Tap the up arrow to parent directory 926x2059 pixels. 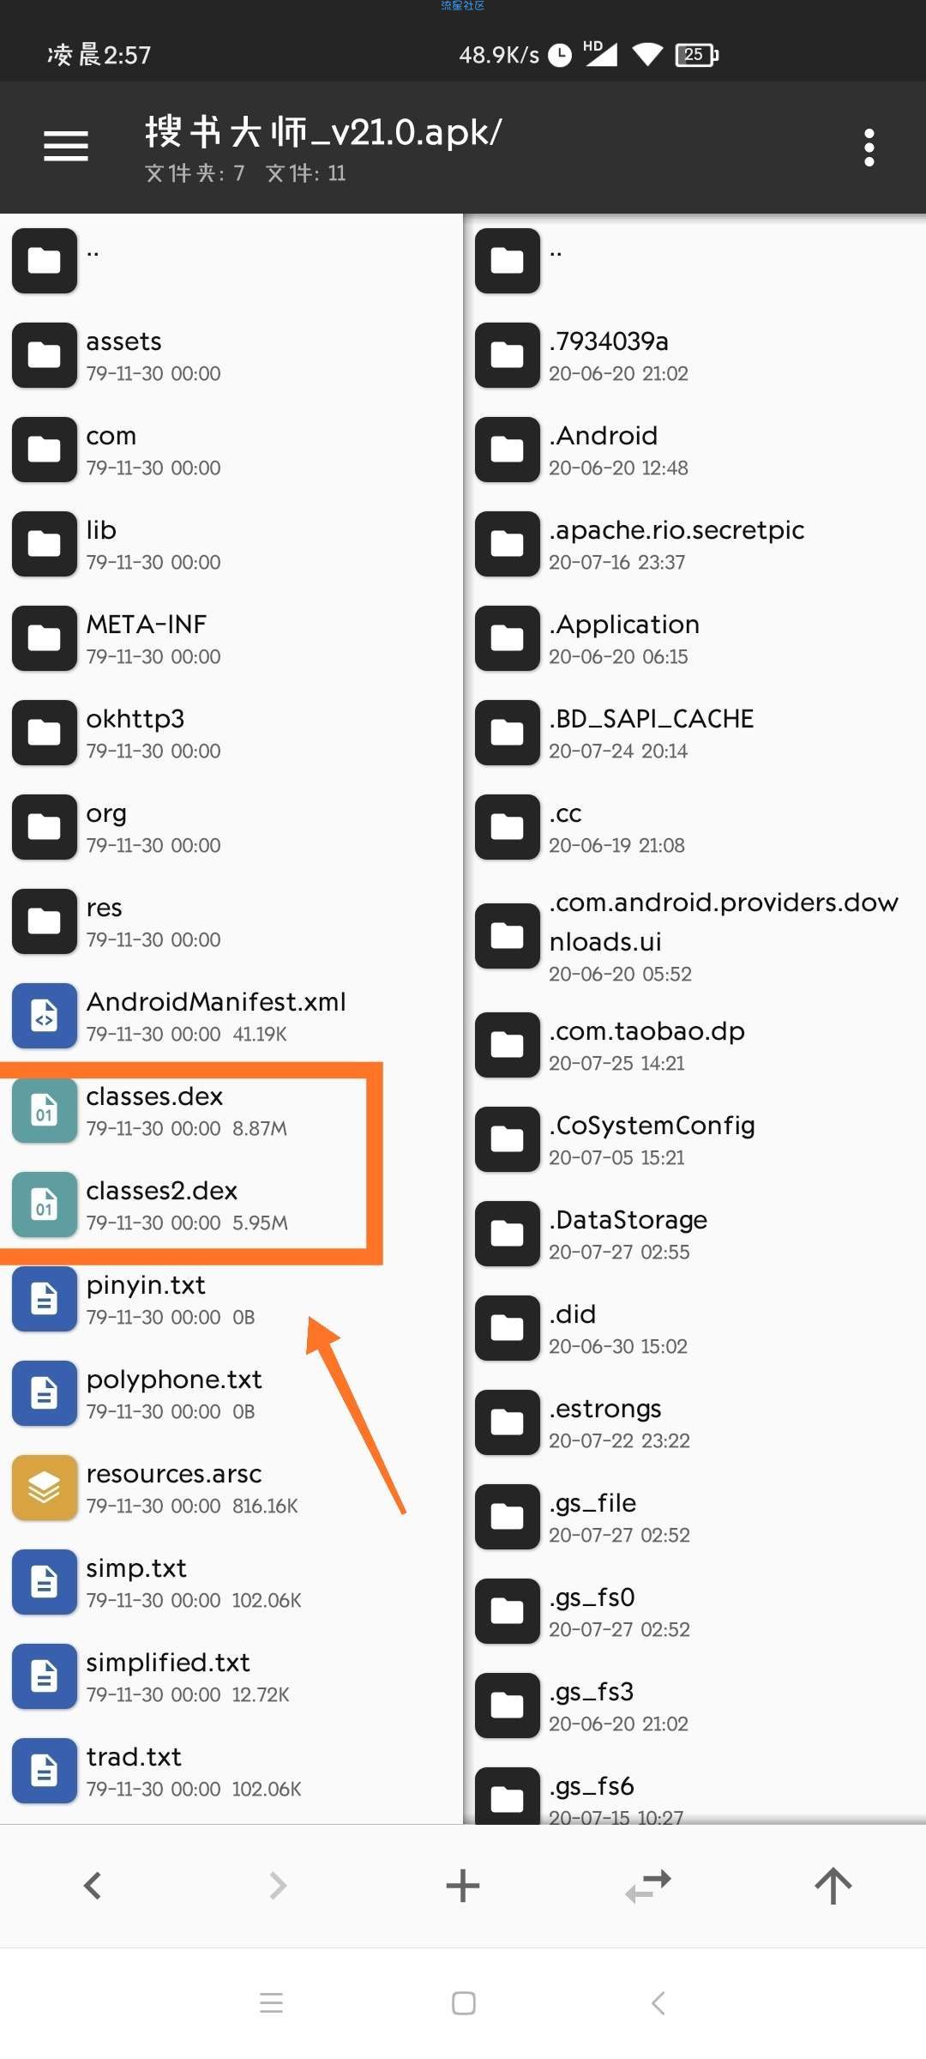coord(833,1886)
